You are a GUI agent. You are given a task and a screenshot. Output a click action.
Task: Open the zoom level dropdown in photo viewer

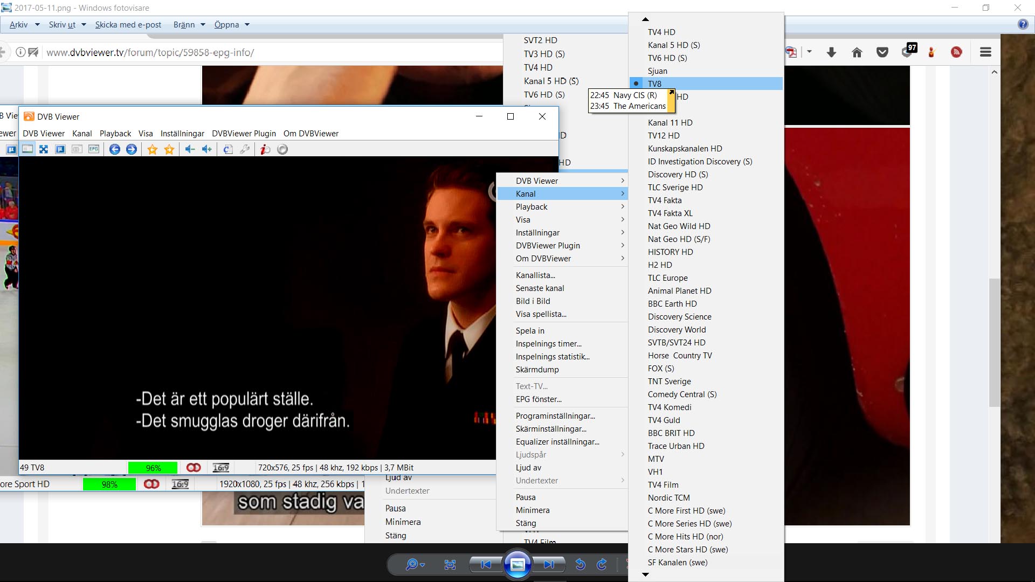[x=422, y=564]
